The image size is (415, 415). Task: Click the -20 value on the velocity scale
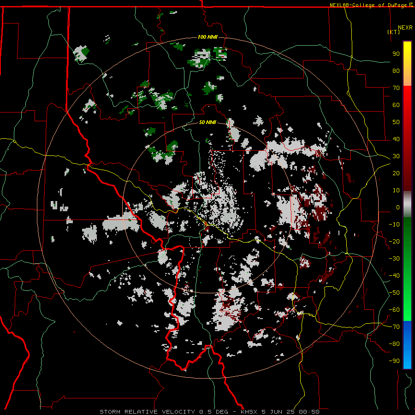point(394,242)
